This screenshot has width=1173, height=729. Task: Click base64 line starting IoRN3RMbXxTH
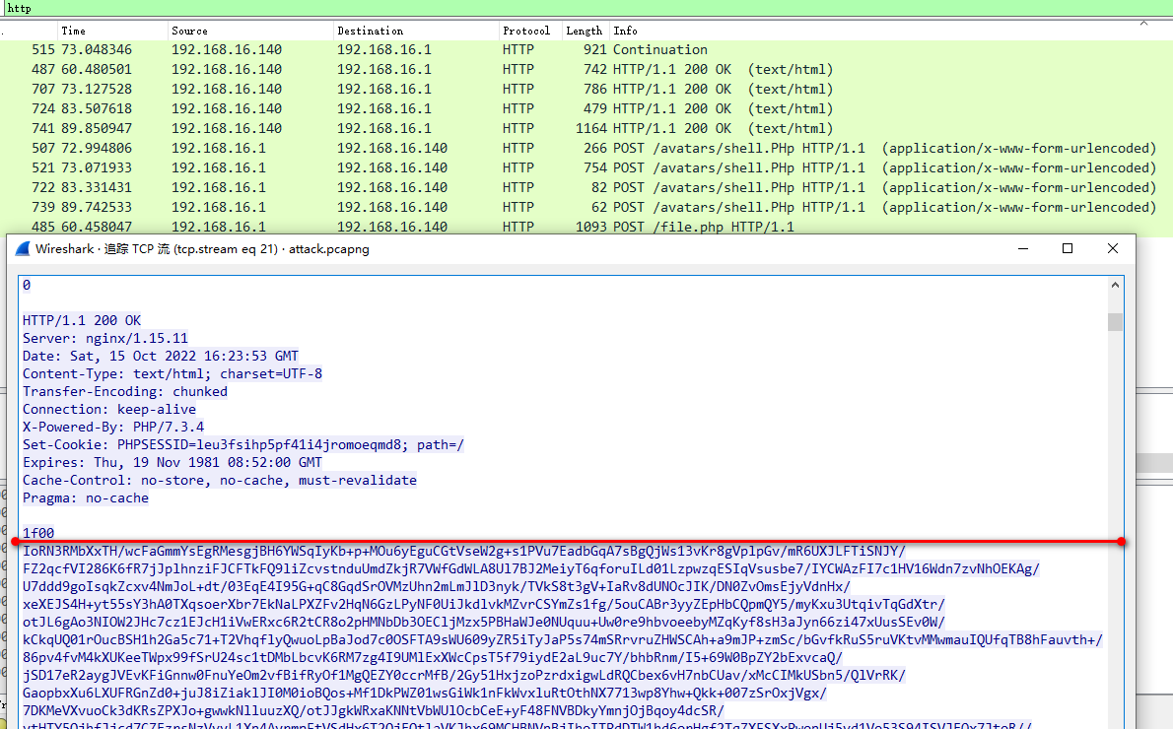[464, 552]
